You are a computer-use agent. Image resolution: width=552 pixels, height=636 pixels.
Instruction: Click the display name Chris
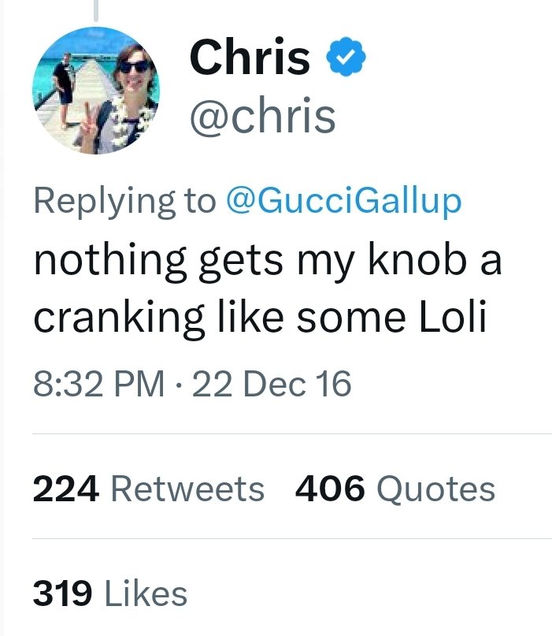tap(250, 57)
